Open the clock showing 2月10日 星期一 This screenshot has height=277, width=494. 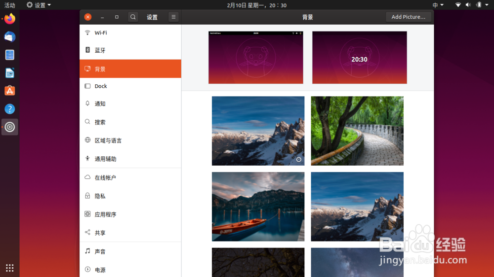pyautogui.click(x=257, y=5)
